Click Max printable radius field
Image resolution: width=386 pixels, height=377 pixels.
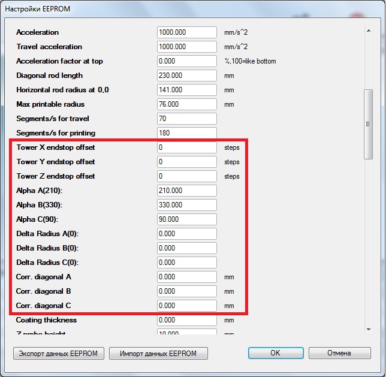tap(187, 104)
